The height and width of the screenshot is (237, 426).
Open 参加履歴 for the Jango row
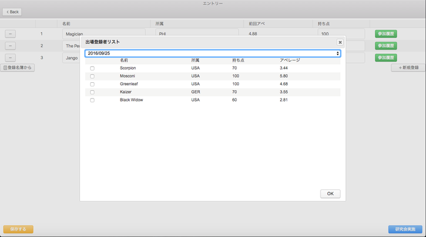(x=386, y=58)
